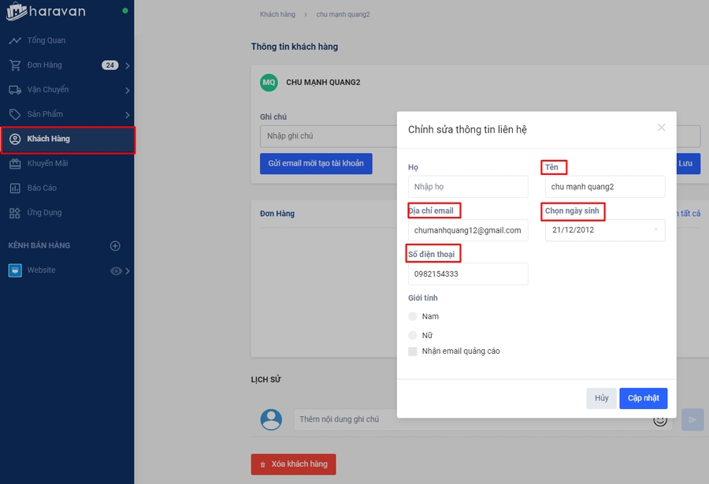Toggle Website channel visibility eye icon
The width and height of the screenshot is (709, 484).
tap(117, 270)
